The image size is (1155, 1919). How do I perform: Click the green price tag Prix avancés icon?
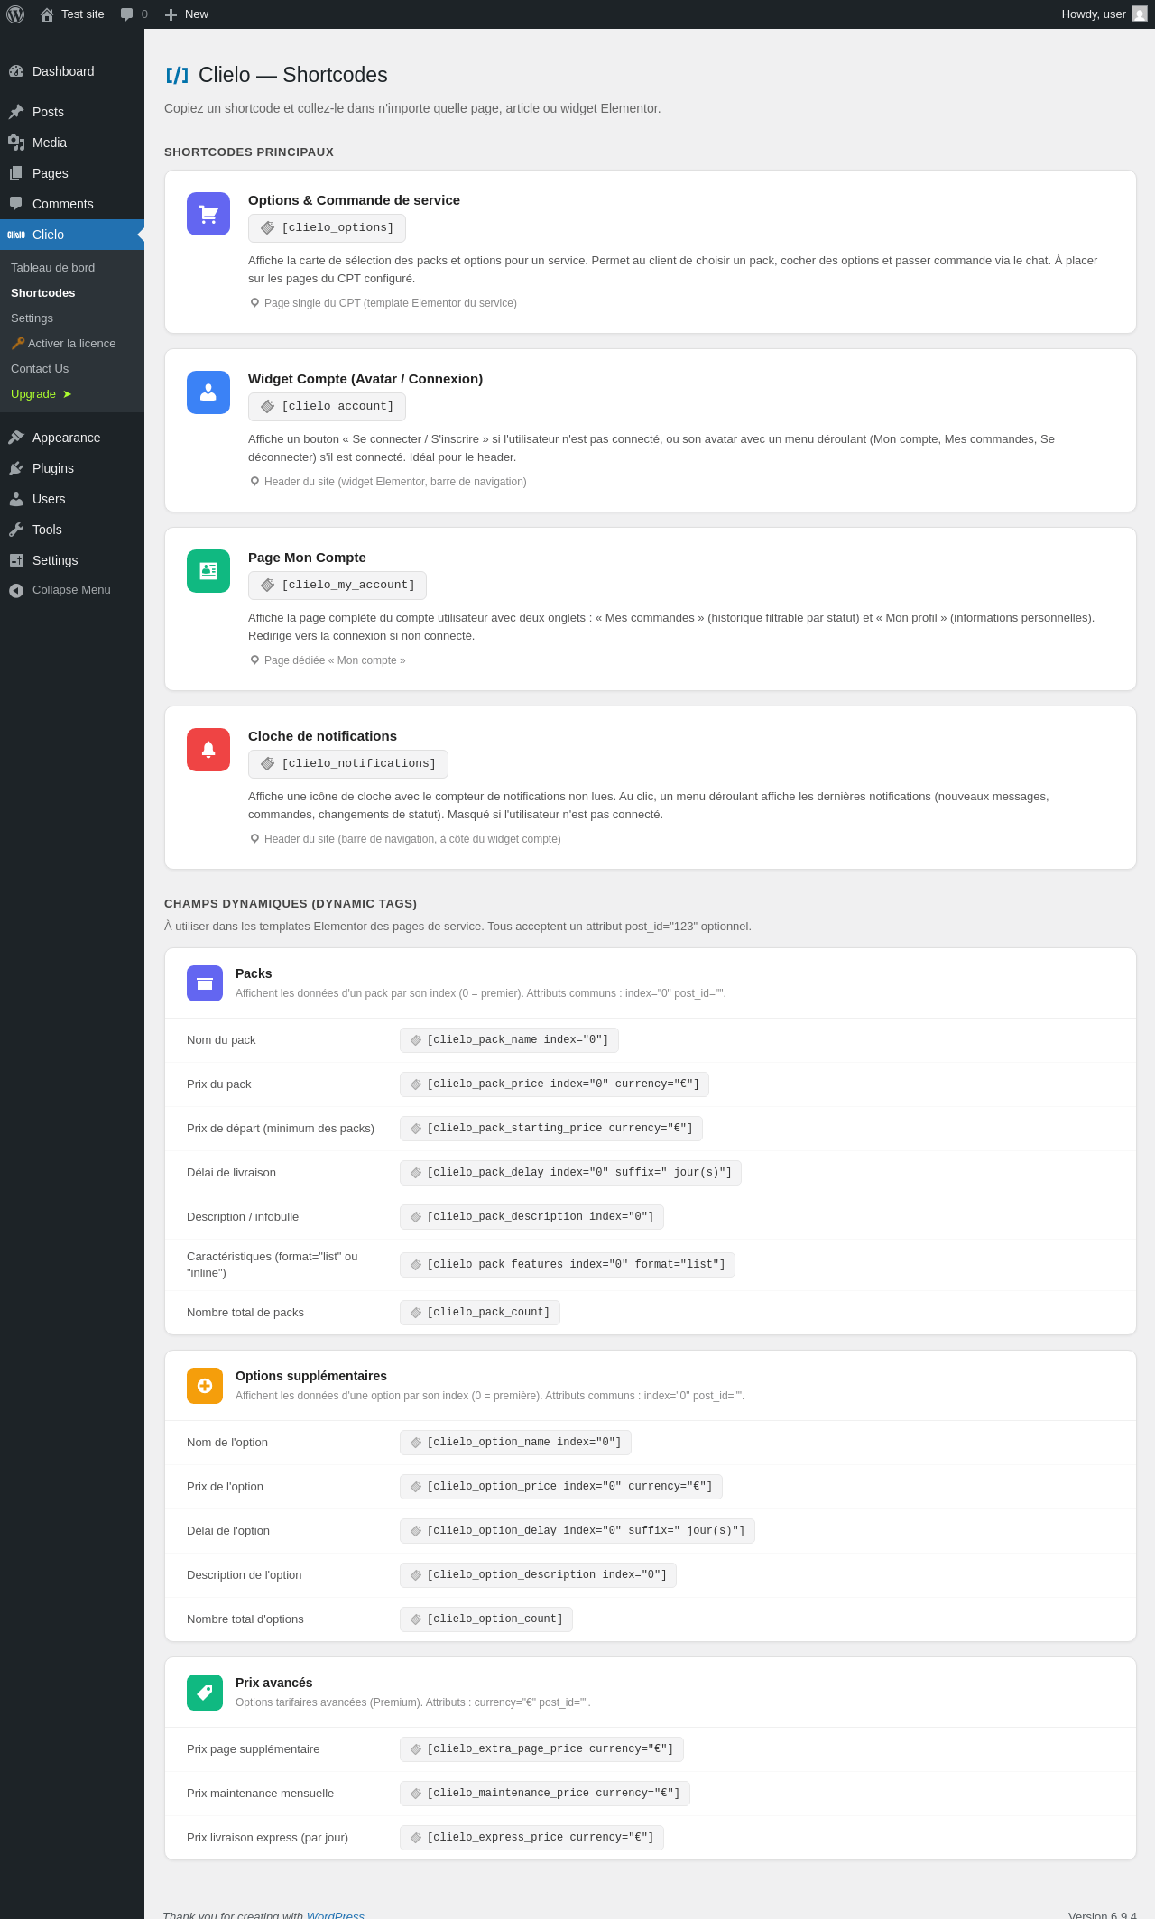[x=205, y=1693]
